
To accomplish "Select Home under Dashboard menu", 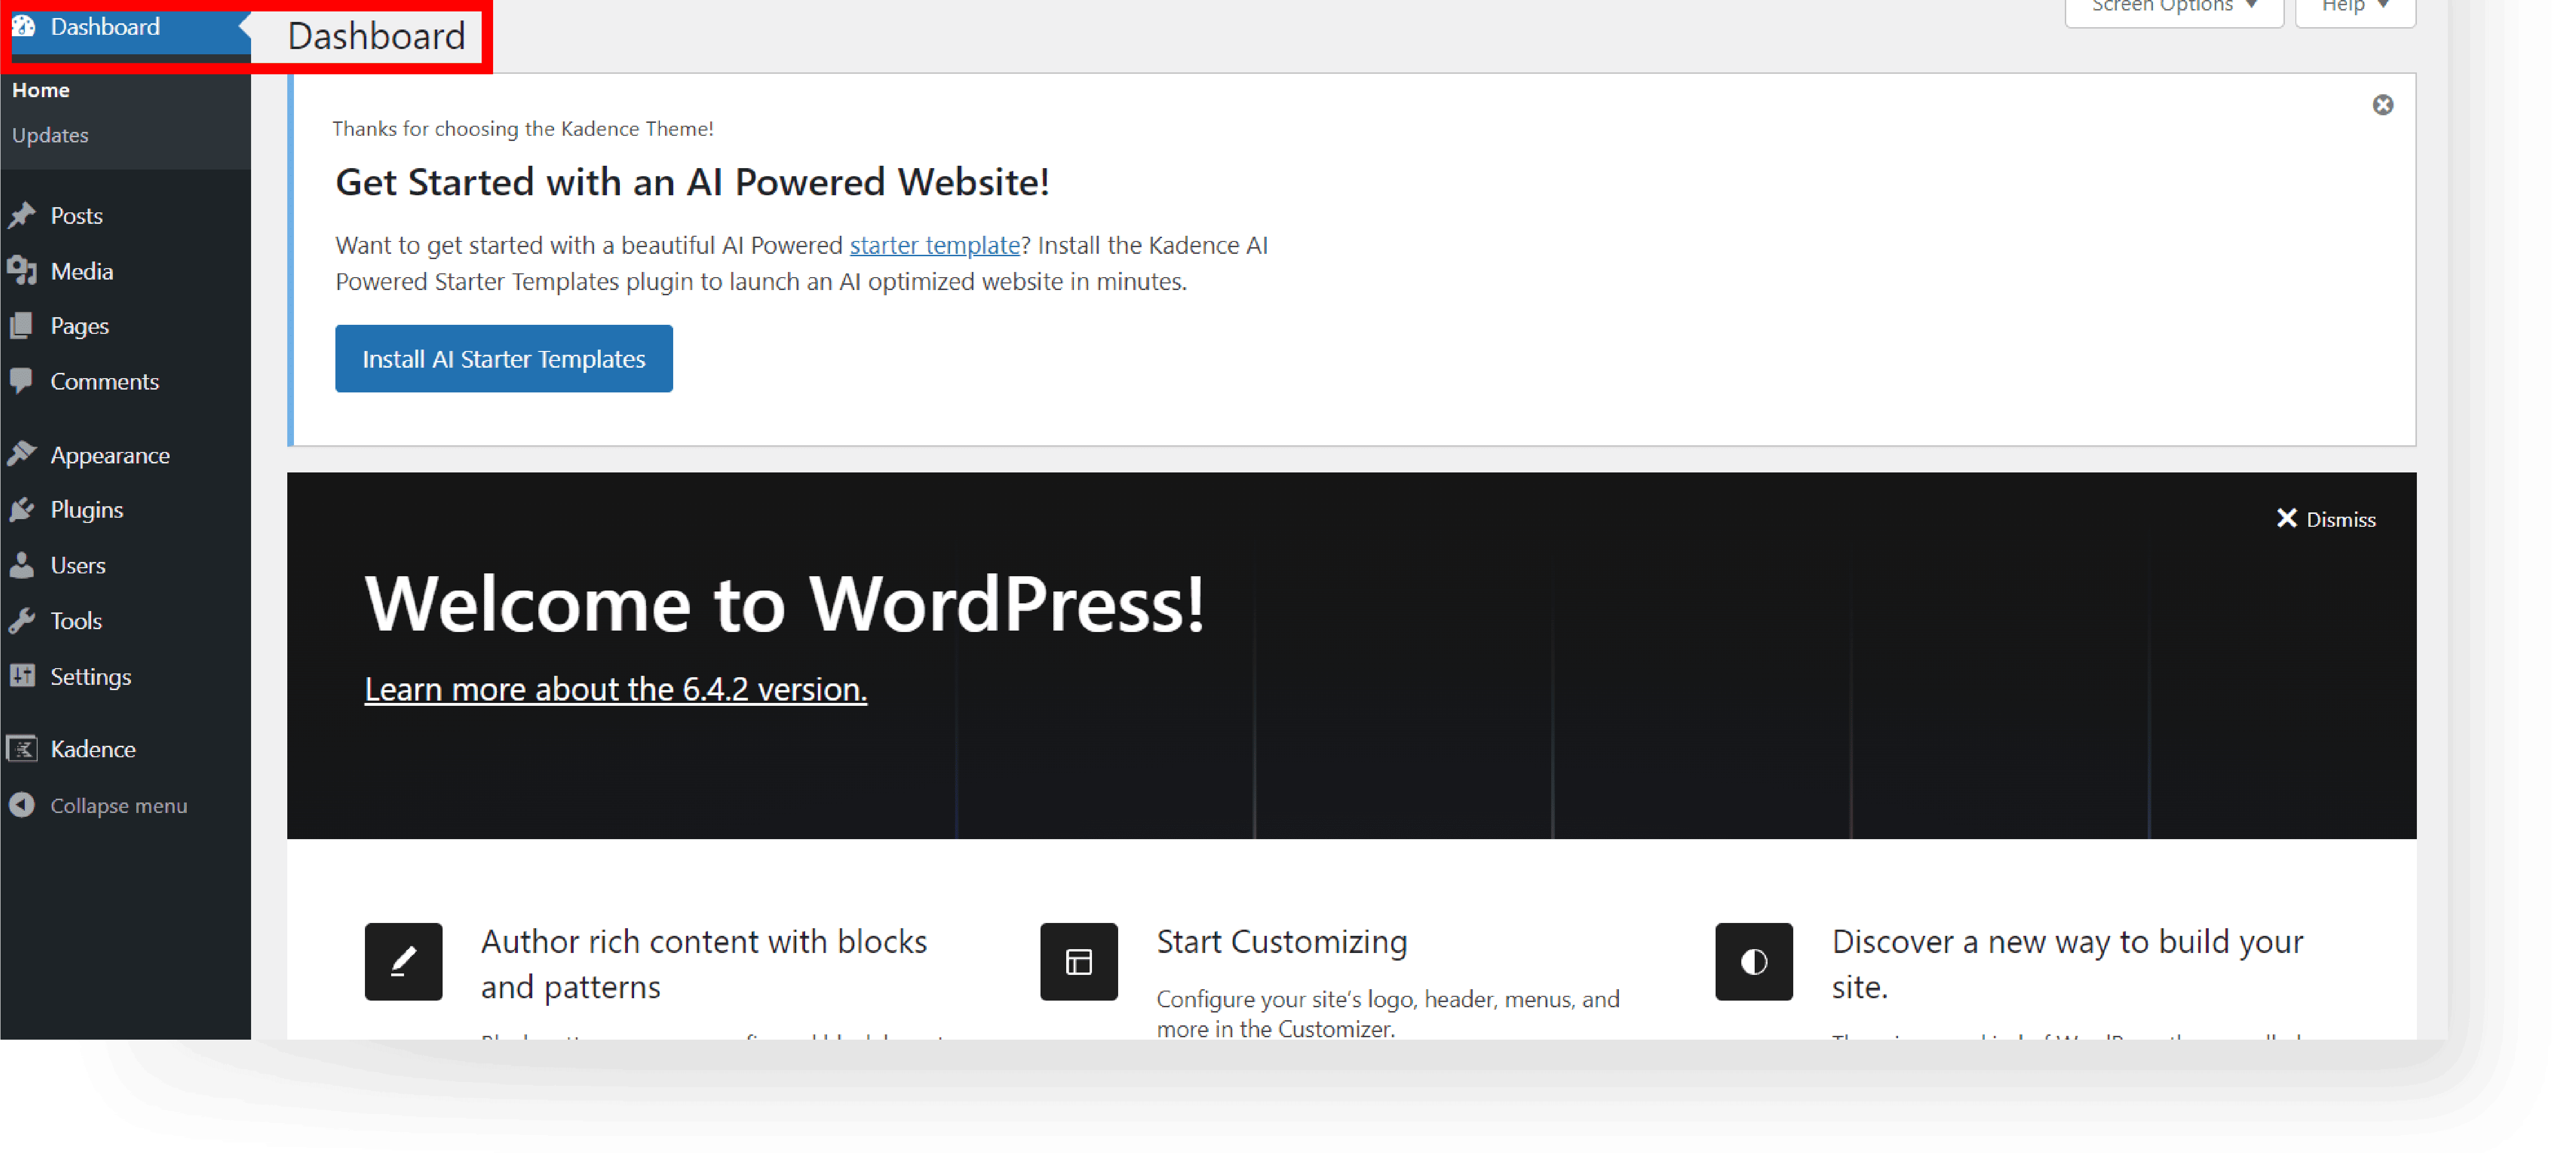I will point(41,90).
